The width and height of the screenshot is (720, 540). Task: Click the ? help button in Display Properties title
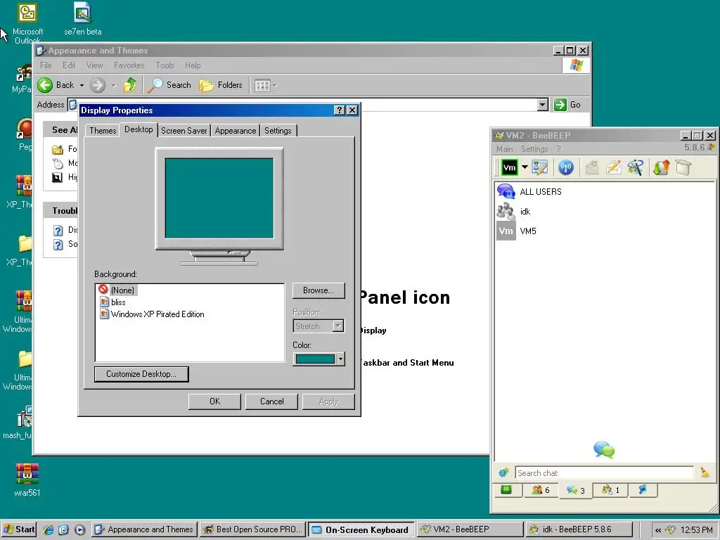[x=339, y=110]
